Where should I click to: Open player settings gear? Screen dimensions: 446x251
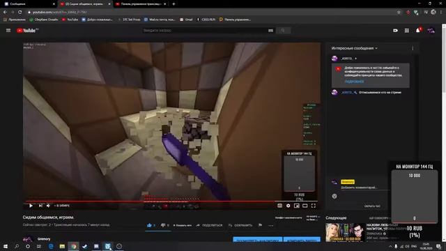point(288,206)
